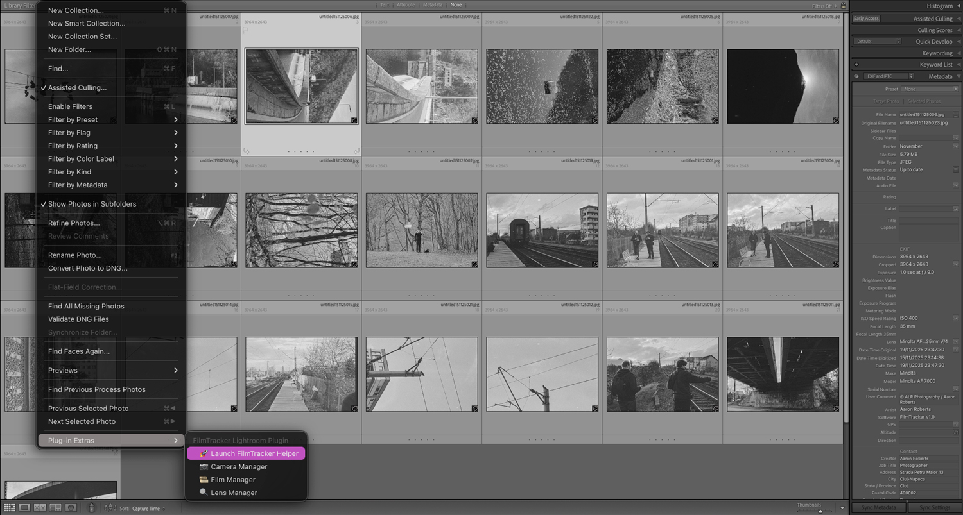Open the Sort: Capture Time dropdown
This screenshot has width=963, height=515.
coord(147,507)
